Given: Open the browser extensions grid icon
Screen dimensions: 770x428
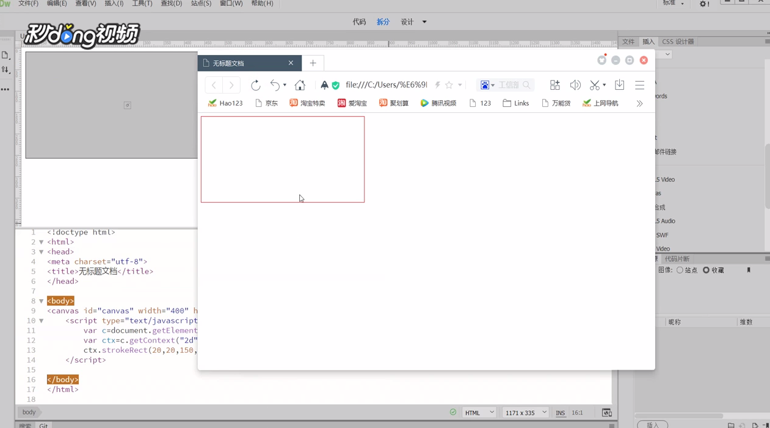Looking at the screenshot, I should click(554, 85).
